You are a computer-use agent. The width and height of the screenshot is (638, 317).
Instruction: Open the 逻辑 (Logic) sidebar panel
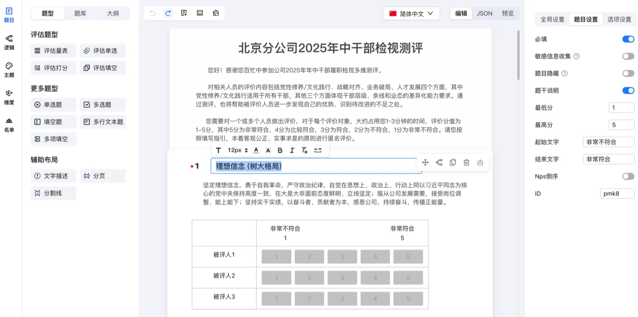click(x=9, y=42)
